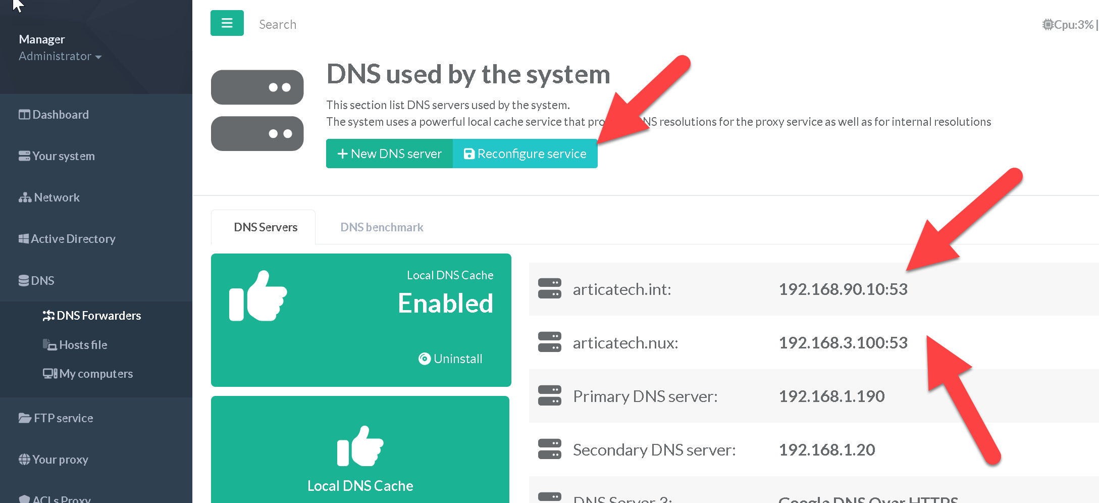Select the DNS Servers tab

pos(266,227)
